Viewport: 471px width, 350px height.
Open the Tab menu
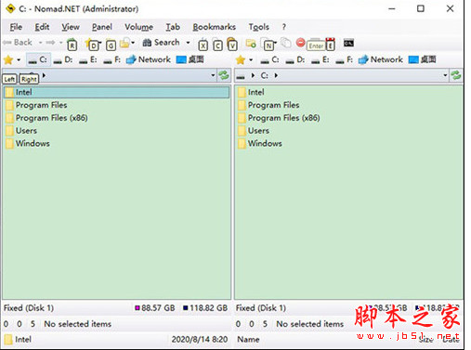pos(173,27)
